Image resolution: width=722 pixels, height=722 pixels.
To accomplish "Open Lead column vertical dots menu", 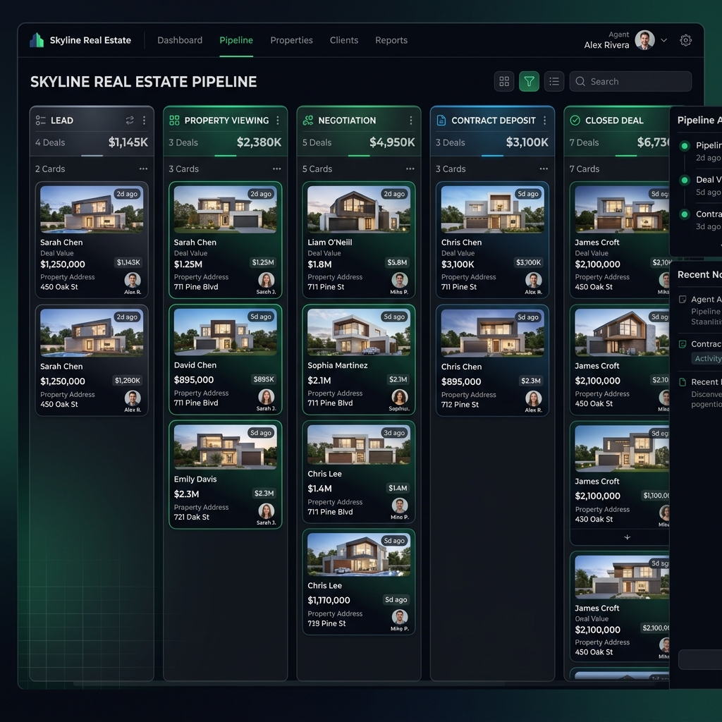I will click(x=144, y=120).
